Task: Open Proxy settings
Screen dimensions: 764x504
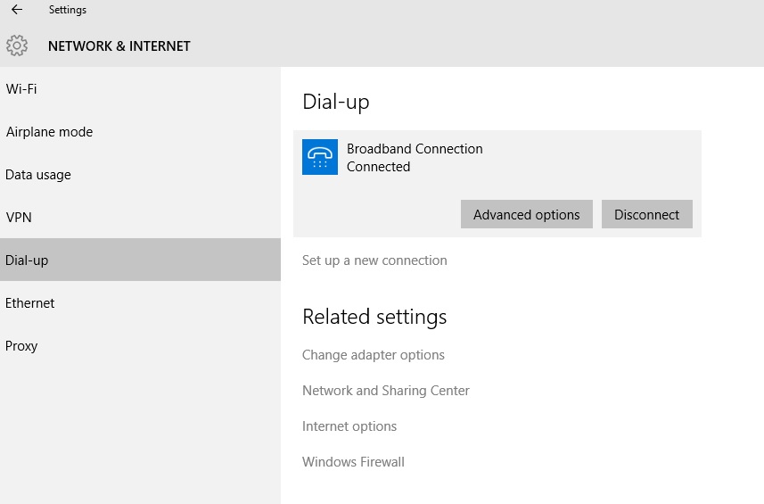Action: coord(140,345)
